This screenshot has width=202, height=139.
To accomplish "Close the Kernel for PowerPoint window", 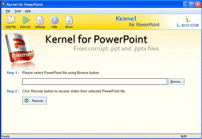I will click(x=198, y=4).
